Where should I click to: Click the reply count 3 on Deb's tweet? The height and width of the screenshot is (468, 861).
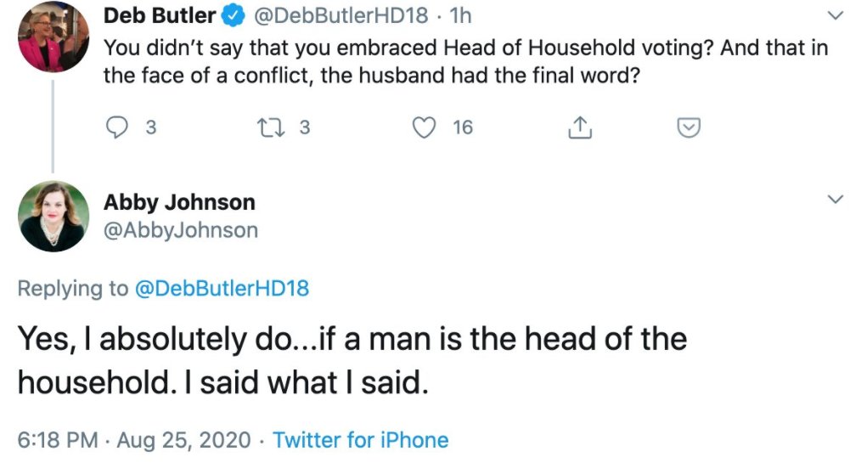point(150,127)
